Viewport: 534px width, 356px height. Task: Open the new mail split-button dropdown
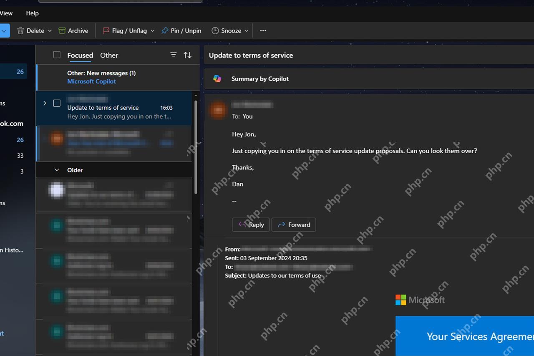pos(5,30)
